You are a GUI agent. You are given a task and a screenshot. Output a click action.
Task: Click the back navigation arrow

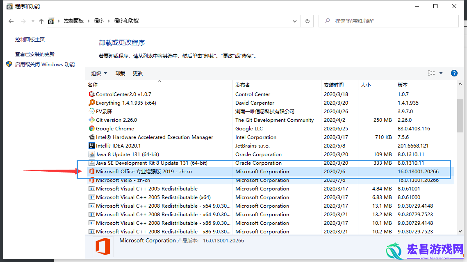(11, 21)
